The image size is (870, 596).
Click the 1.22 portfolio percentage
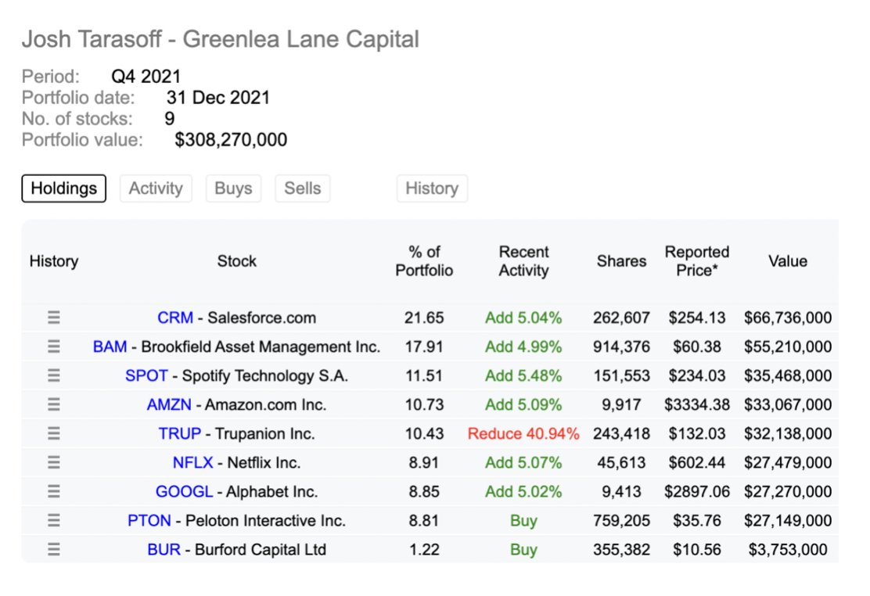tap(424, 549)
